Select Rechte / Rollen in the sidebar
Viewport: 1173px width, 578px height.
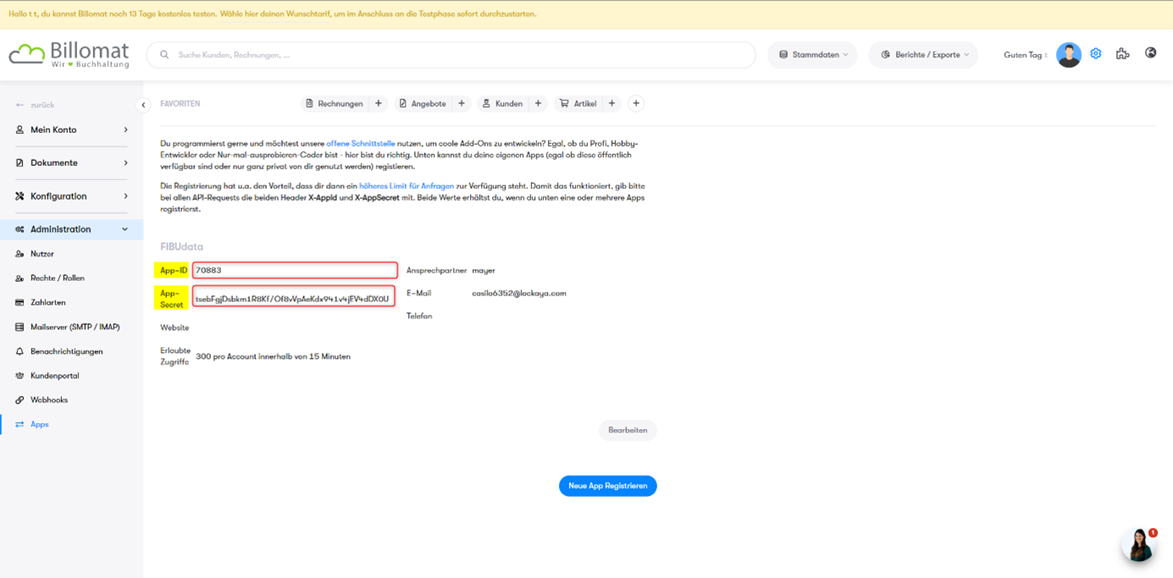point(57,278)
